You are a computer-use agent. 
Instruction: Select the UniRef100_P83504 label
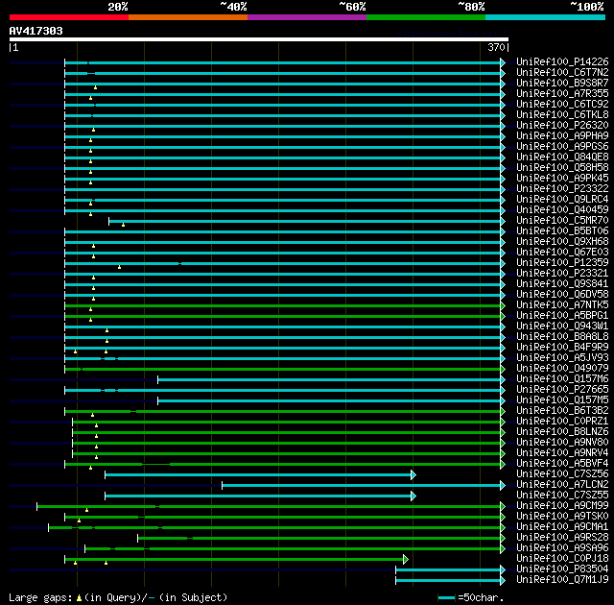pyautogui.click(x=562, y=569)
